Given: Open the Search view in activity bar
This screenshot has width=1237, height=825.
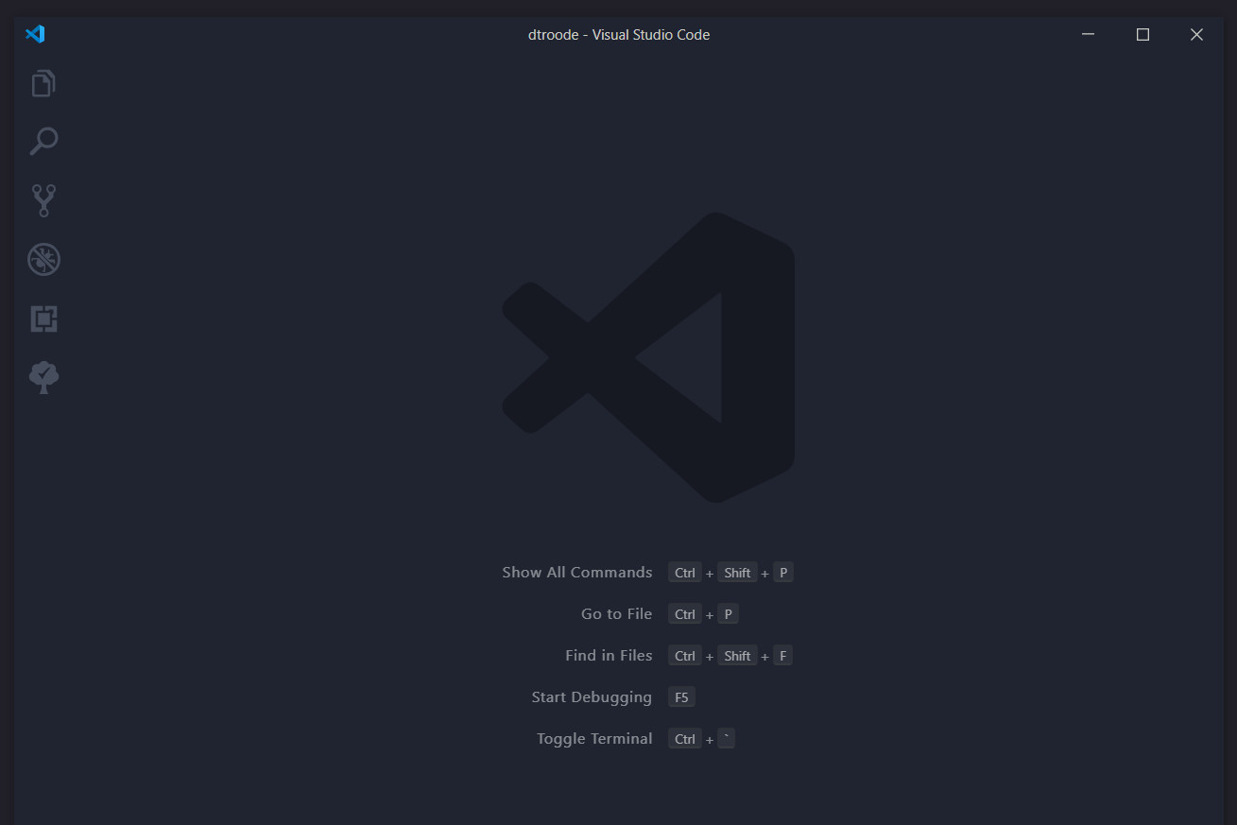Looking at the screenshot, I should coord(43,142).
